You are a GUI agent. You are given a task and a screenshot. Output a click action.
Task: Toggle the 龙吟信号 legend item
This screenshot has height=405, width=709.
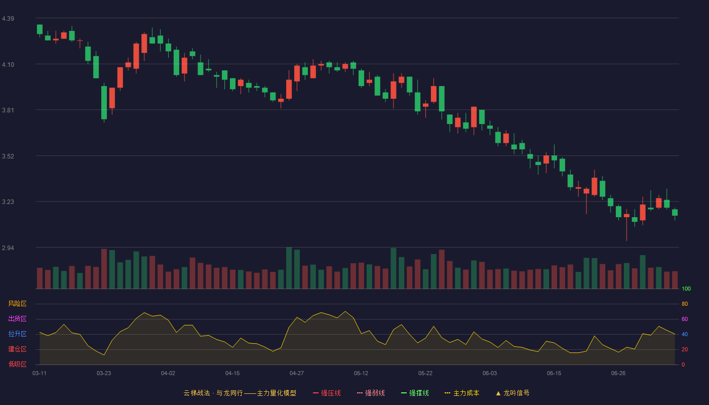point(513,393)
